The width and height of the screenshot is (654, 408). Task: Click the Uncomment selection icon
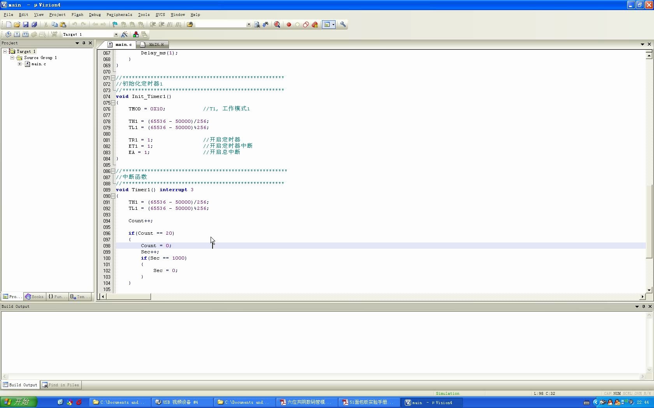179,24
